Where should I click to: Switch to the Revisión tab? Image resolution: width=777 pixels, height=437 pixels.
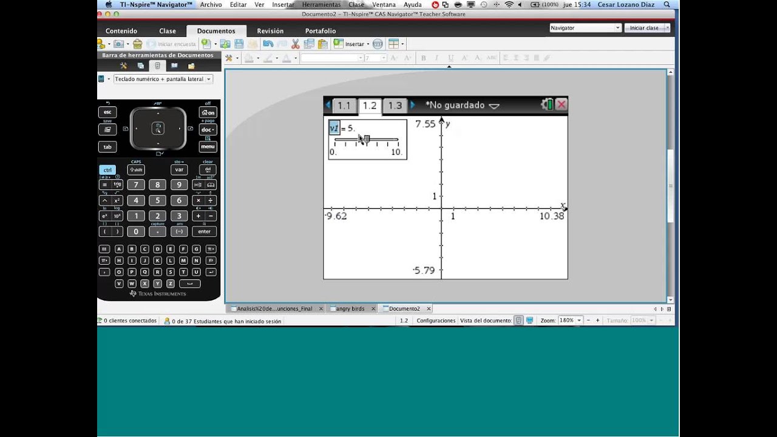point(270,31)
